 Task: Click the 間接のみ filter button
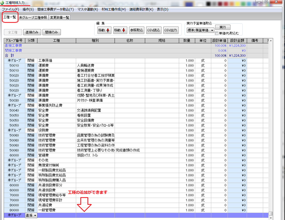(51, 32)
